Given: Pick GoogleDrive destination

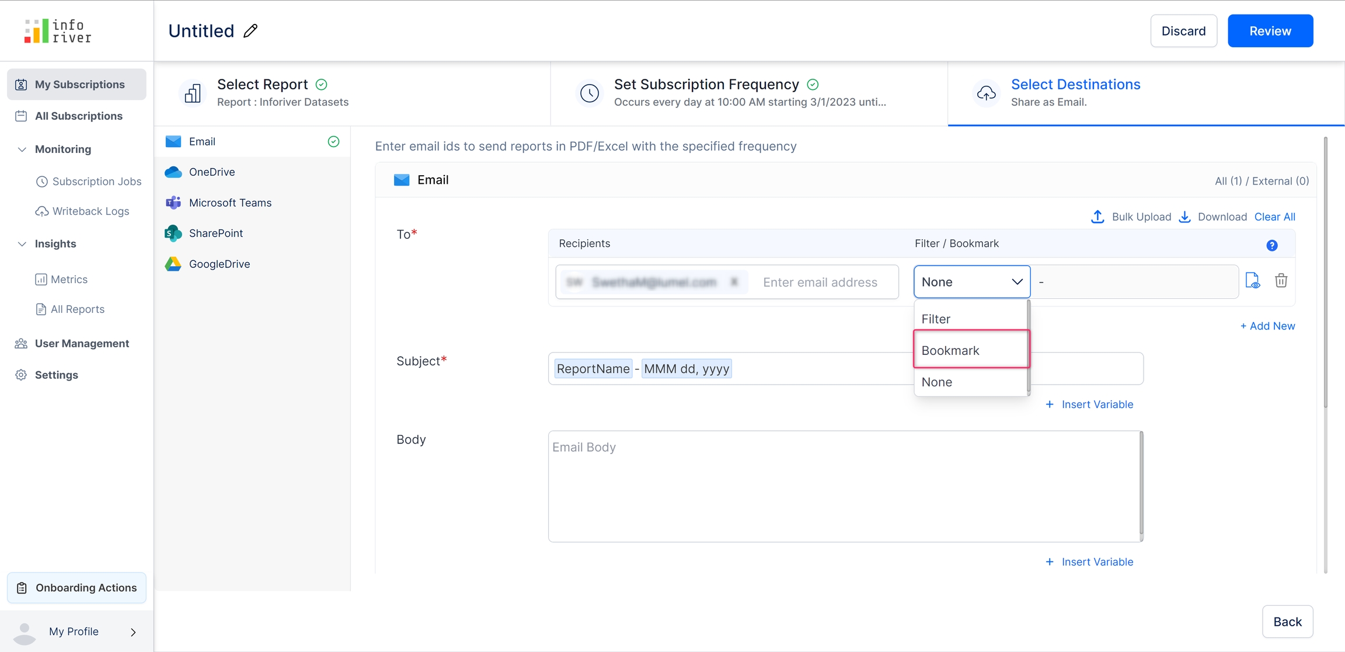Looking at the screenshot, I should [219, 264].
